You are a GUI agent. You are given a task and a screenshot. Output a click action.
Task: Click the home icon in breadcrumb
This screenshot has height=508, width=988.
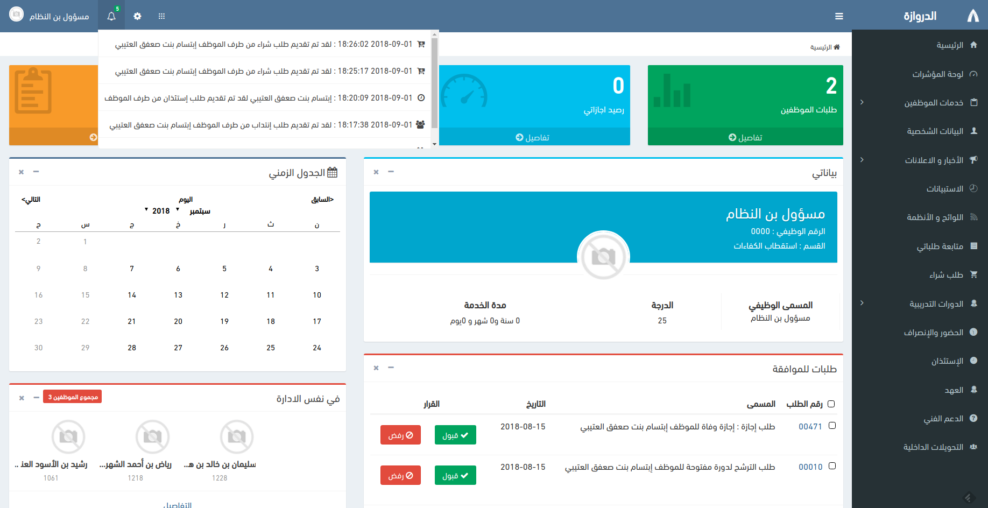[836, 47]
